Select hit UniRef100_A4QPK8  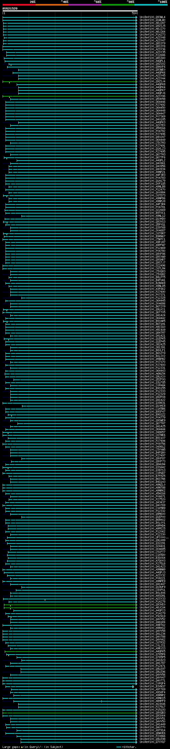point(152,84)
